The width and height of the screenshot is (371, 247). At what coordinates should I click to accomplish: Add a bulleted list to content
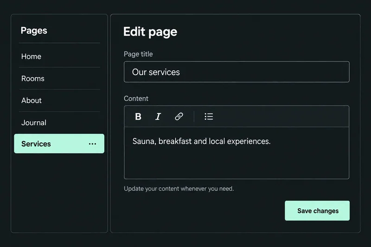coord(209,116)
